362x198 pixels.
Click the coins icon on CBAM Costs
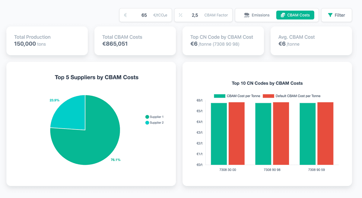(x=283, y=15)
